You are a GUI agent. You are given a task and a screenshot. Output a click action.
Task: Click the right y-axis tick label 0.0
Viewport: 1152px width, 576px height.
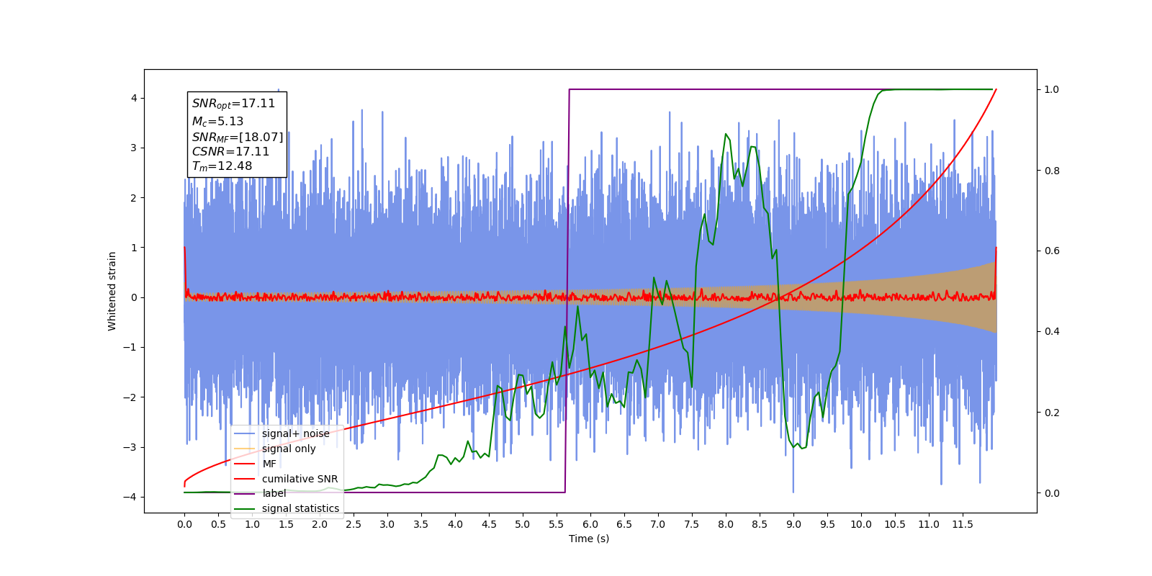point(1052,493)
